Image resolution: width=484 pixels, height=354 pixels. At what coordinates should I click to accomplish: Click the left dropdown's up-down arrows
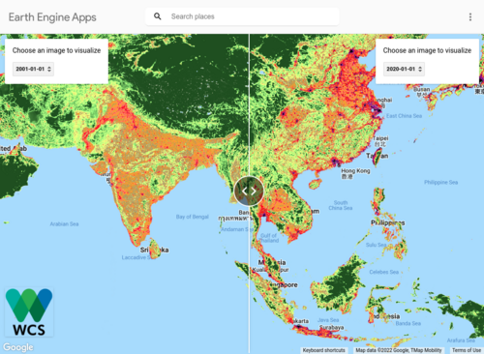click(x=49, y=69)
